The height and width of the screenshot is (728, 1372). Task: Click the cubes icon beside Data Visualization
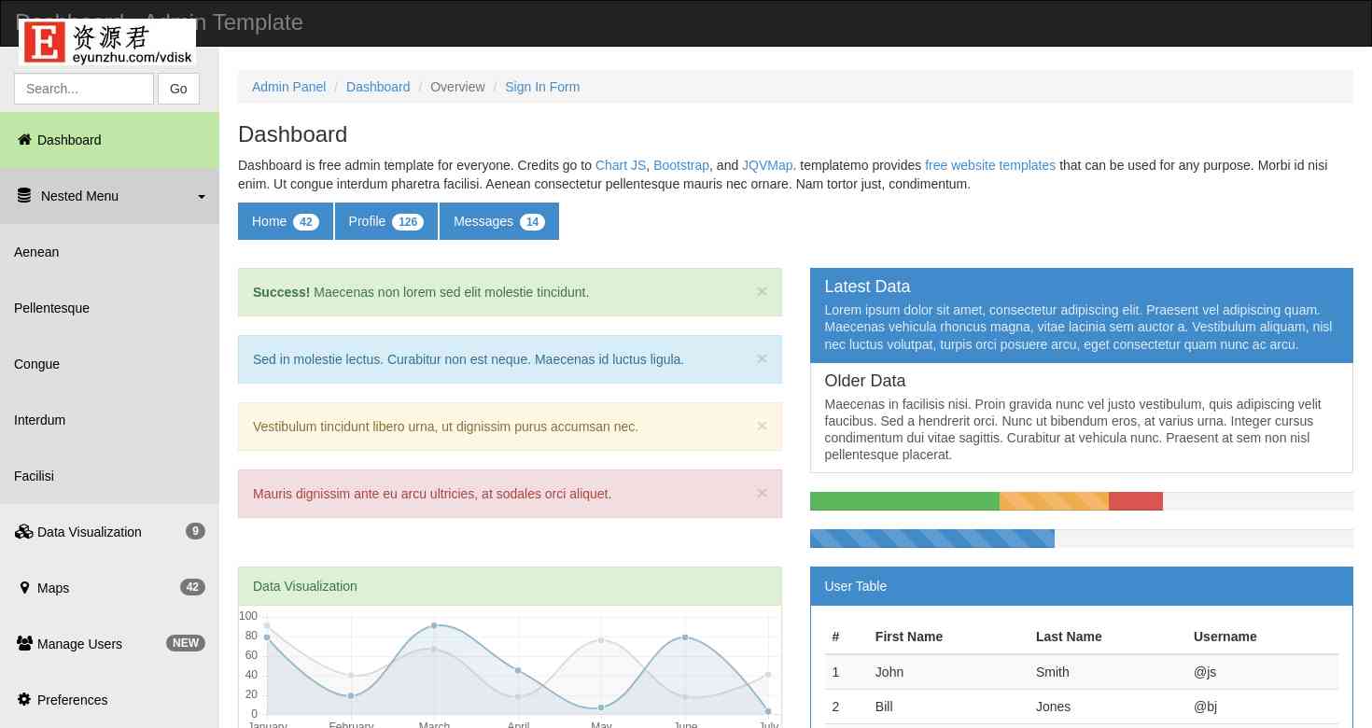point(24,532)
